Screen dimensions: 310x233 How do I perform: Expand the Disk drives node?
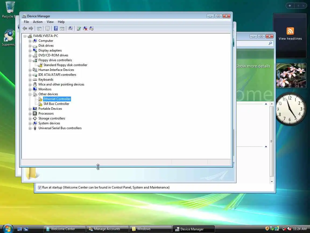(x=30, y=46)
